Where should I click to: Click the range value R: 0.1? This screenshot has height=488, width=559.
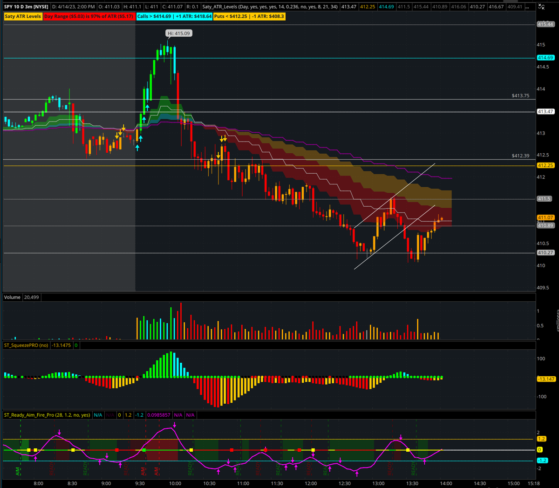point(192,7)
